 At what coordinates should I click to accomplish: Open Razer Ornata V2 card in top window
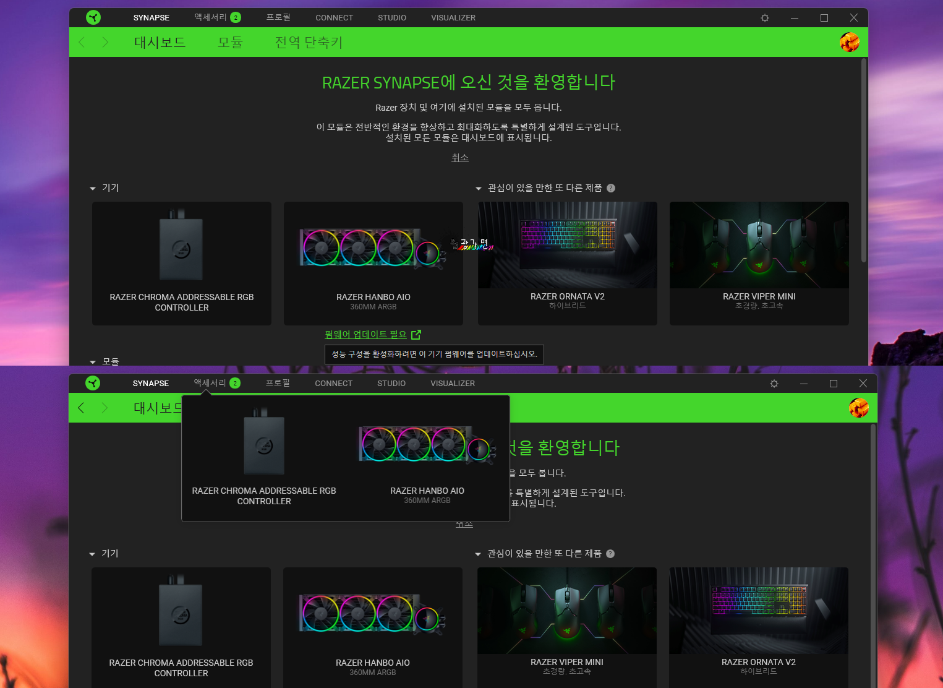[x=568, y=264]
